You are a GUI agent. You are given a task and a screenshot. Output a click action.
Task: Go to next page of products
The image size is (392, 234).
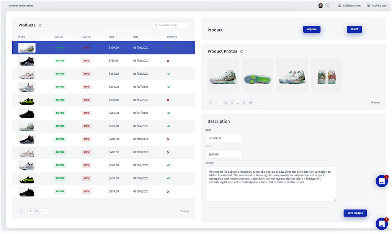point(46,211)
